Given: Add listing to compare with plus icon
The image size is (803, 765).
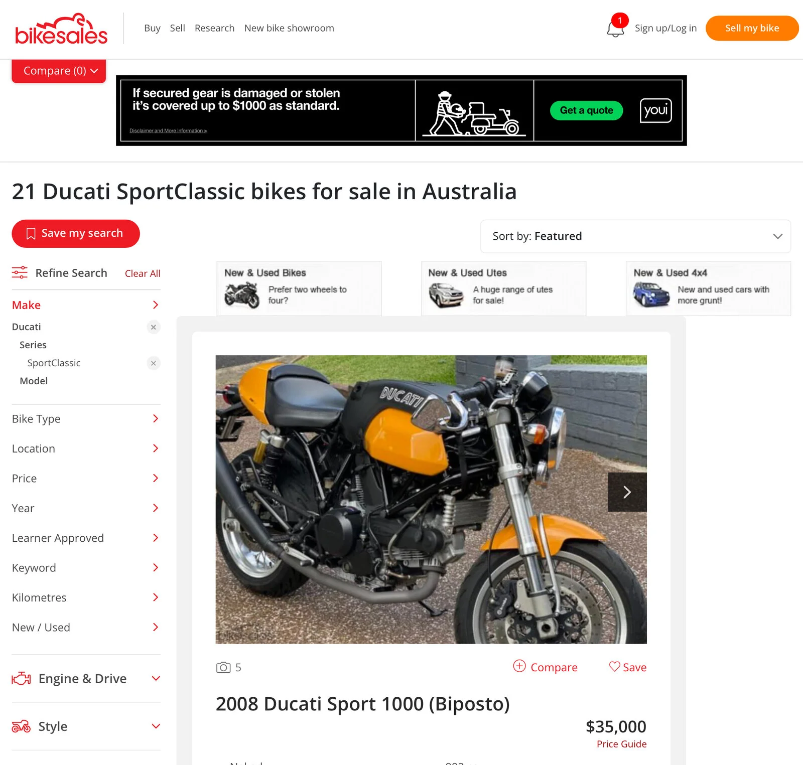Looking at the screenshot, I should tap(519, 666).
